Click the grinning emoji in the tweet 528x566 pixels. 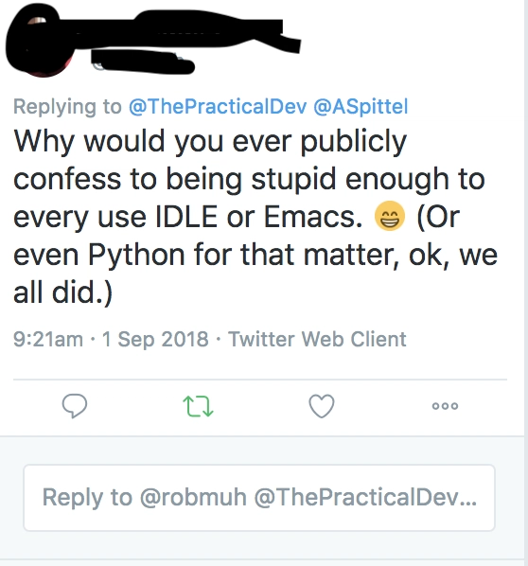click(390, 216)
